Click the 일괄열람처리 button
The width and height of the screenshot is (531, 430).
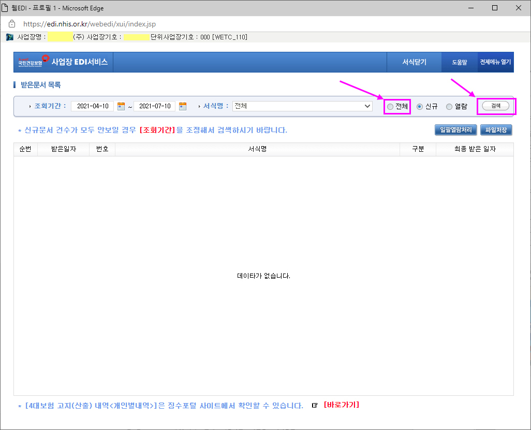[455, 130]
